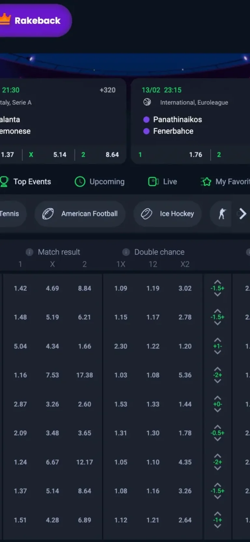Switch to the Upcoming tab
The image size is (250, 542).
(100, 182)
